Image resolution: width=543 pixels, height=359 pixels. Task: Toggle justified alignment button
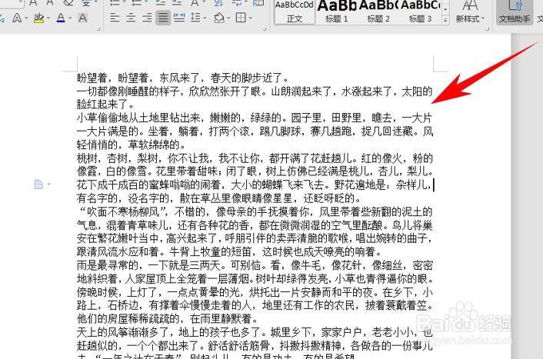163,18
